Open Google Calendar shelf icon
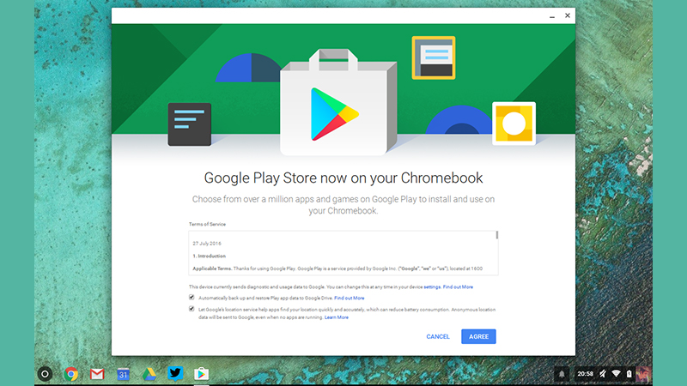Screen dimensions: 687x386 click(x=123, y=374)
